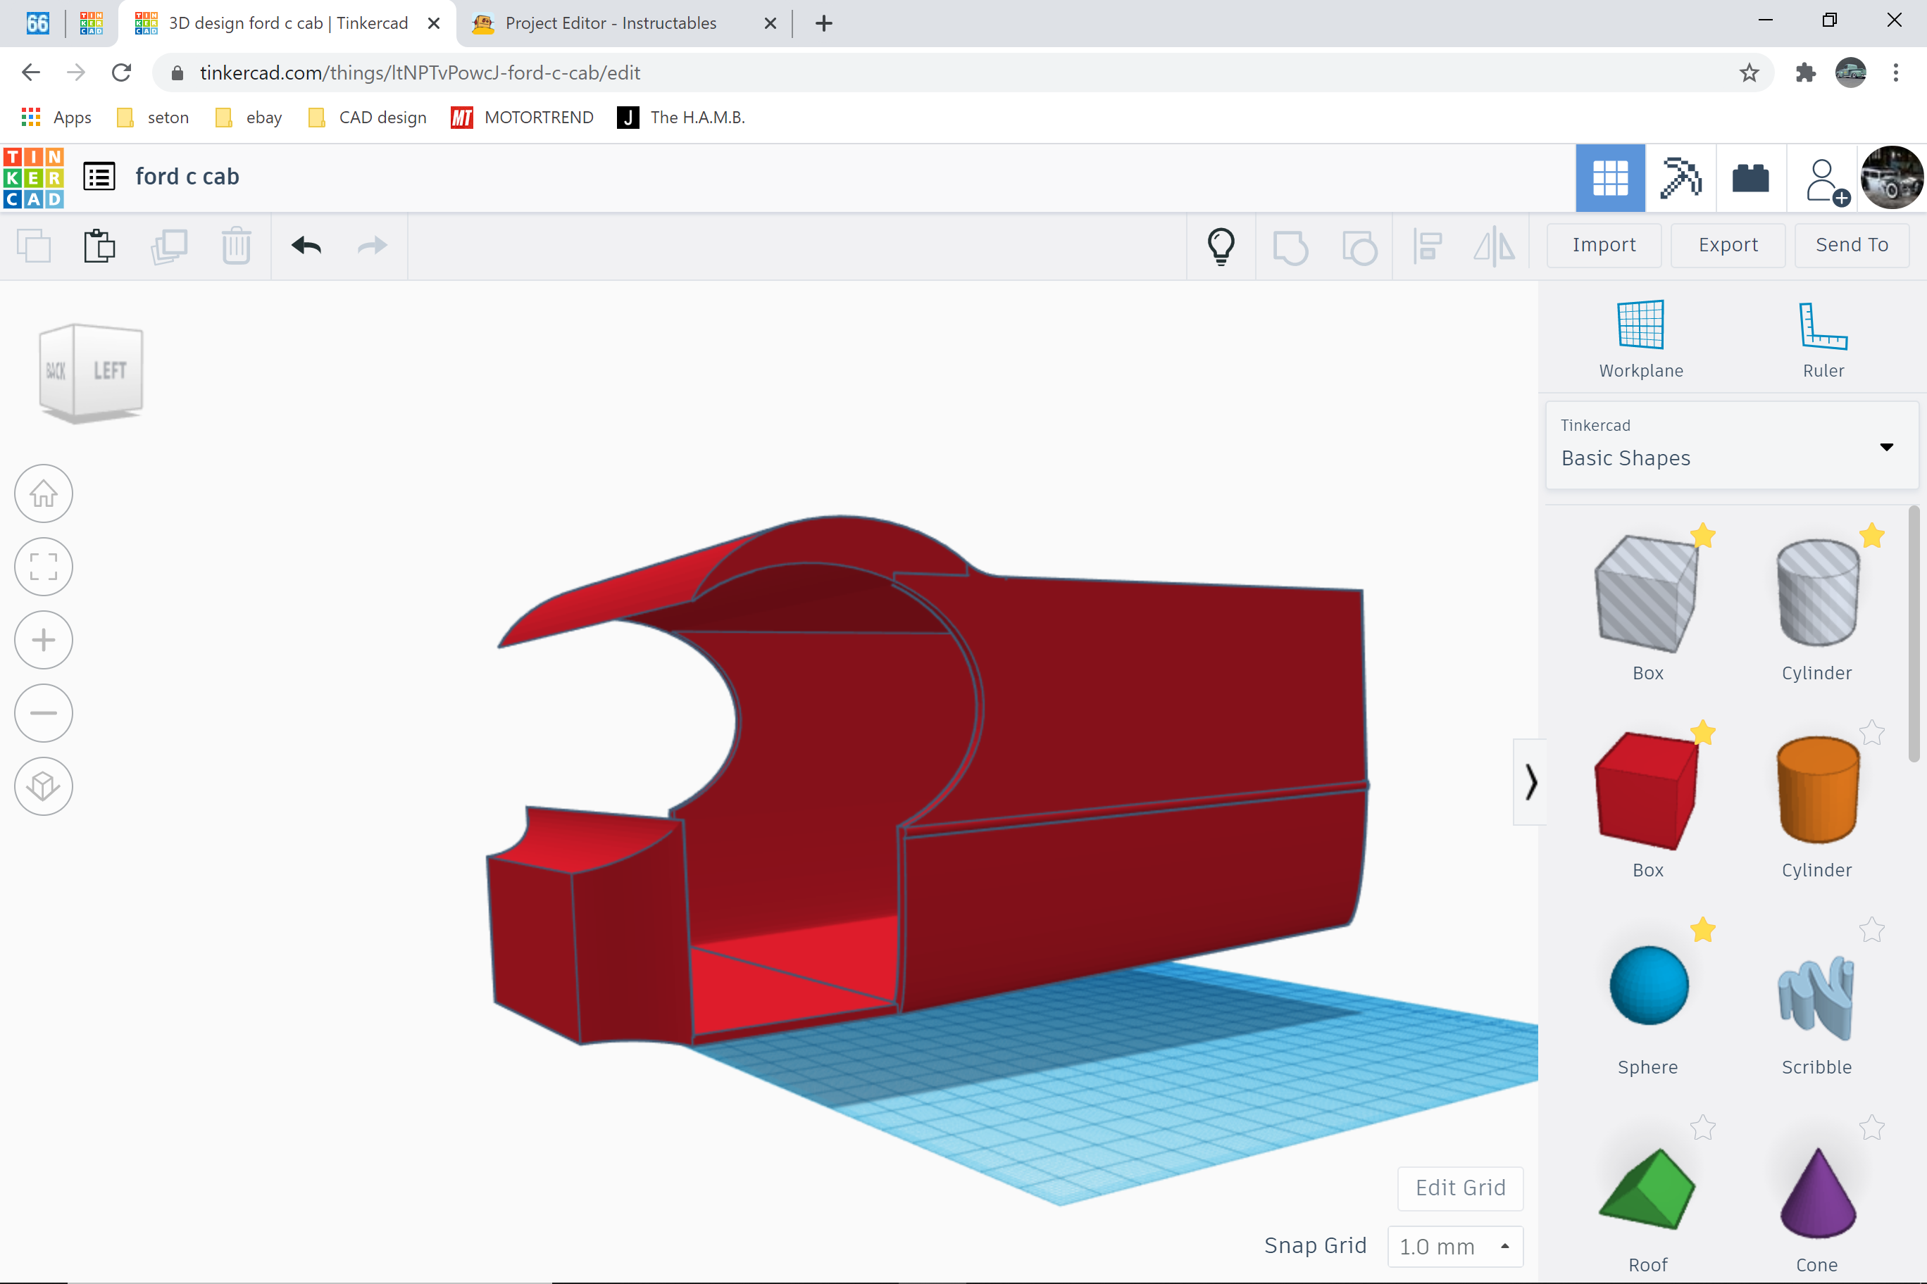
Task: Click the Delete trash icon
Action: coord(236,246)
